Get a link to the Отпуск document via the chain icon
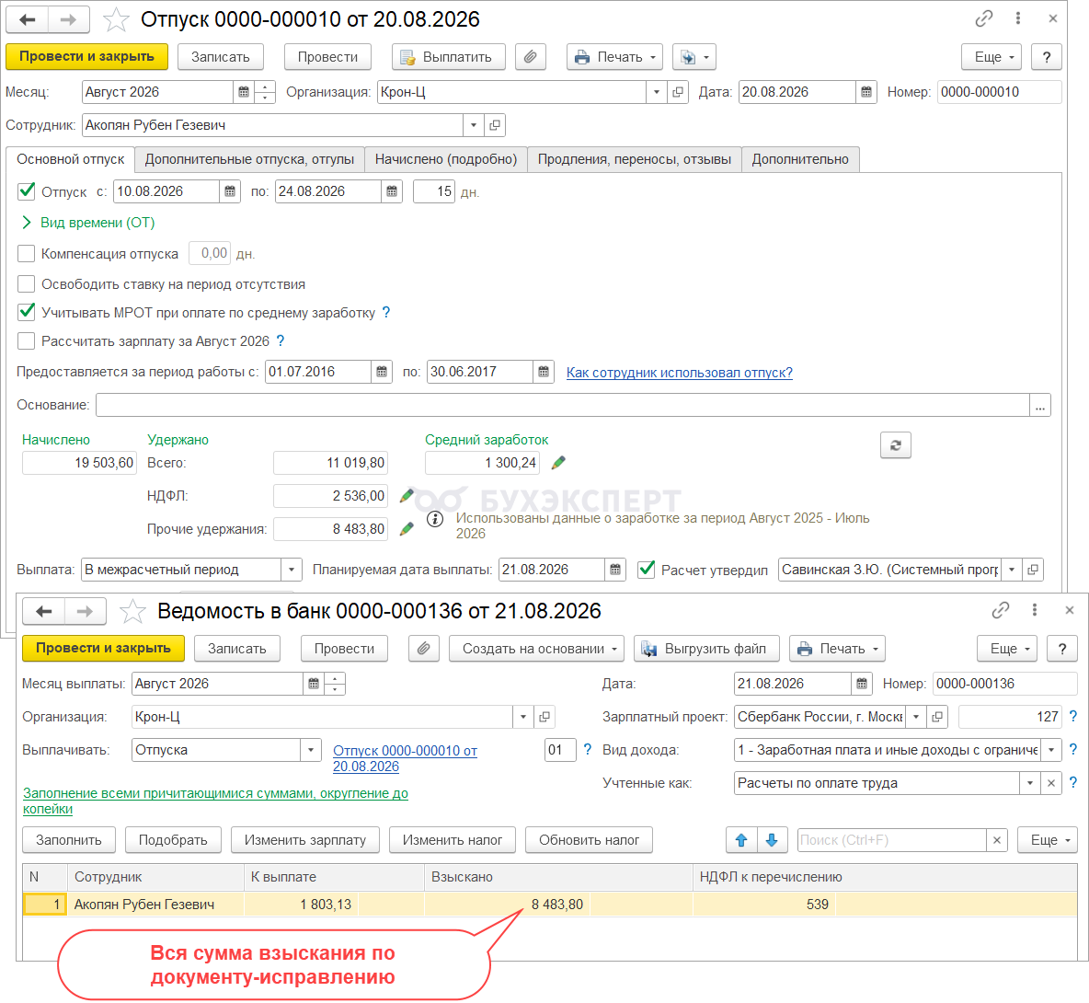This screenshot has width=1089, height=1003. tap(983, 18)
